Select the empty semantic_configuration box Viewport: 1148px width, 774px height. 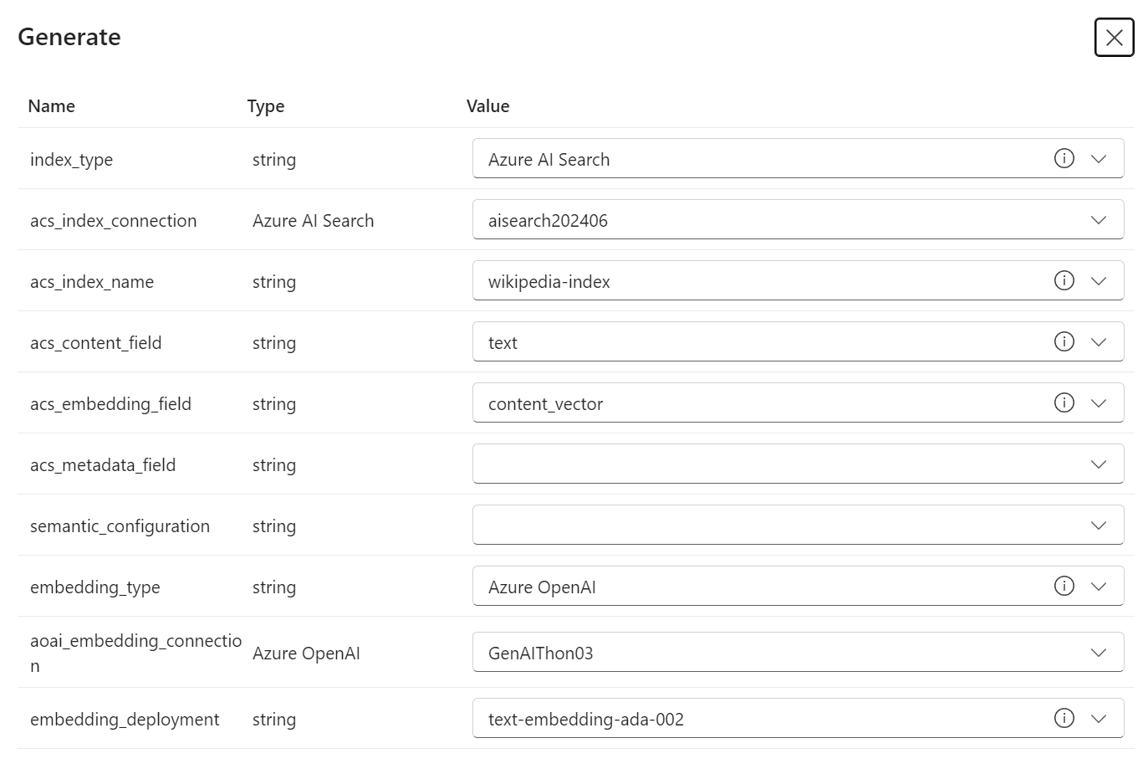[798, 525]
